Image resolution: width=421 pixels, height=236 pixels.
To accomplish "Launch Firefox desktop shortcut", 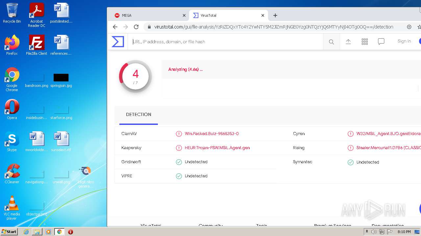I will pyautogui.click(x=12, y=45).
